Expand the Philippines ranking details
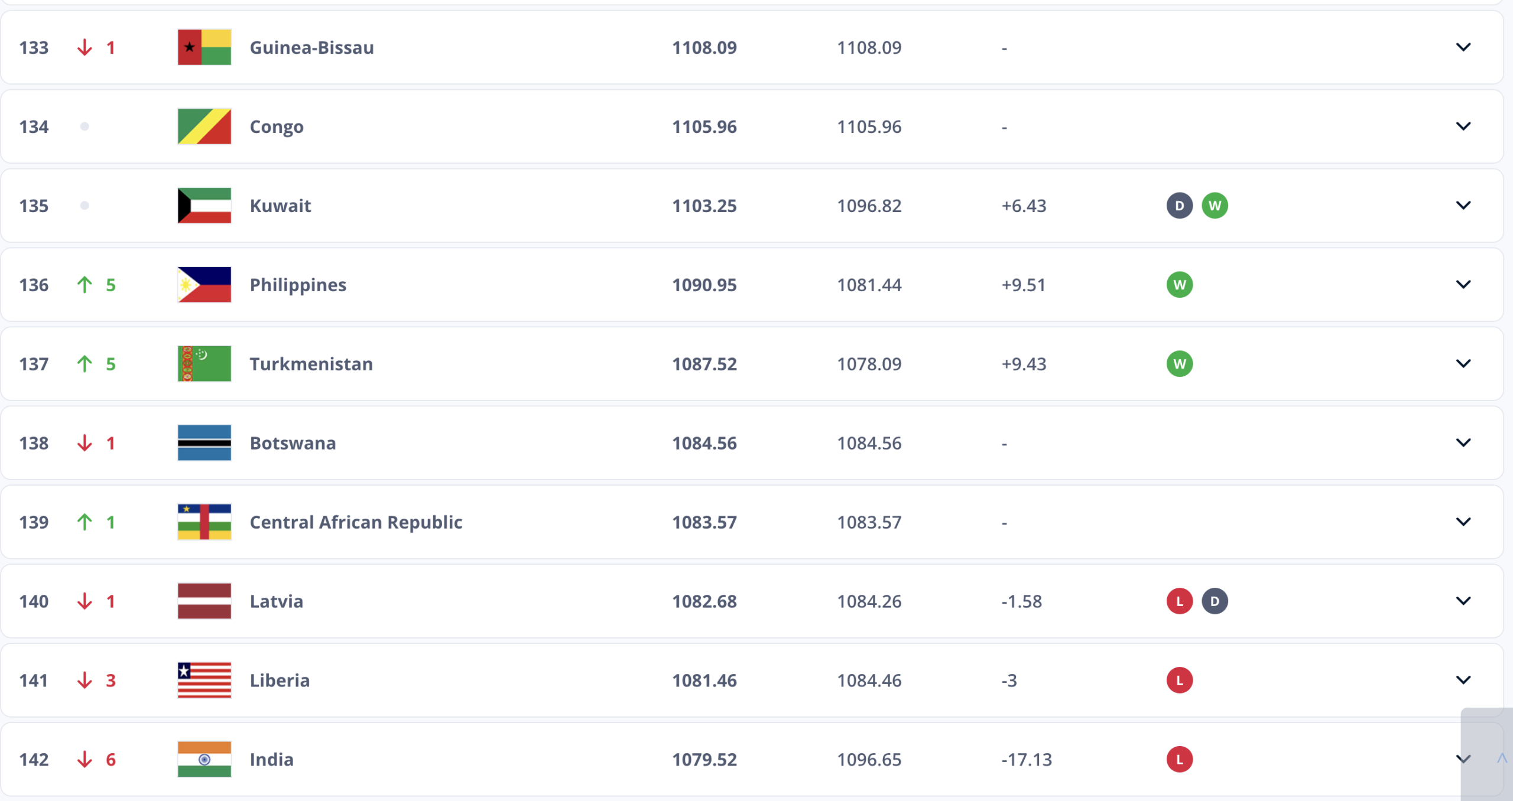 (x=1463, y=285)
